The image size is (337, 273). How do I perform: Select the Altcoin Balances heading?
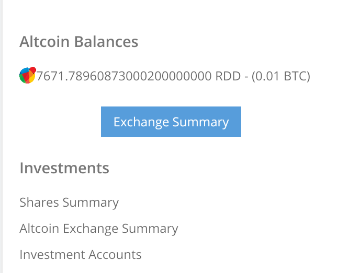tap(78, 42)
